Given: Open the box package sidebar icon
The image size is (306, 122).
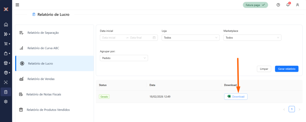Looking at the screenshot, I should pyautogui.click(x=6, y=73).
